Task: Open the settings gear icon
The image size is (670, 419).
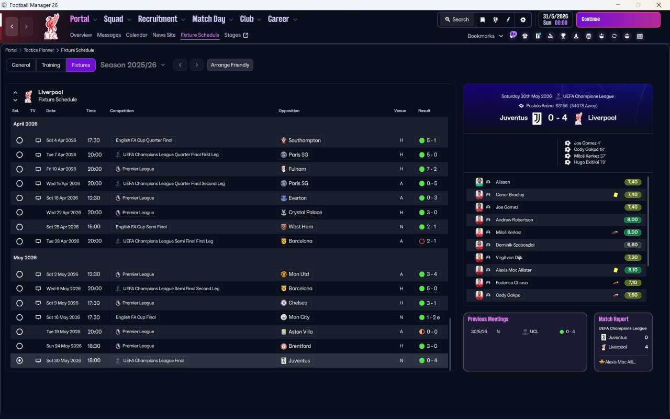Action: (x=523, y=19)
